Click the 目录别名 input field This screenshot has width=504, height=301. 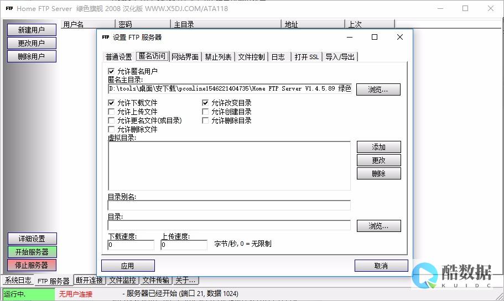(229, 205)
